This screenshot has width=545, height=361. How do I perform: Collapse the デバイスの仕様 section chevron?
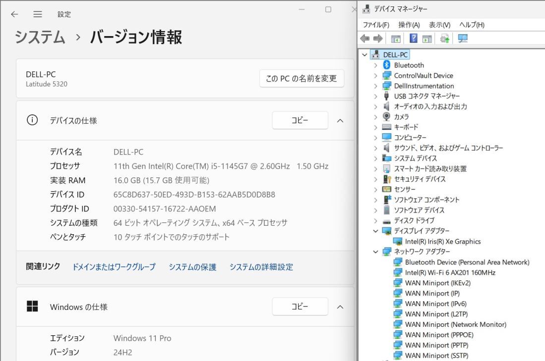[x=340, y=121]
